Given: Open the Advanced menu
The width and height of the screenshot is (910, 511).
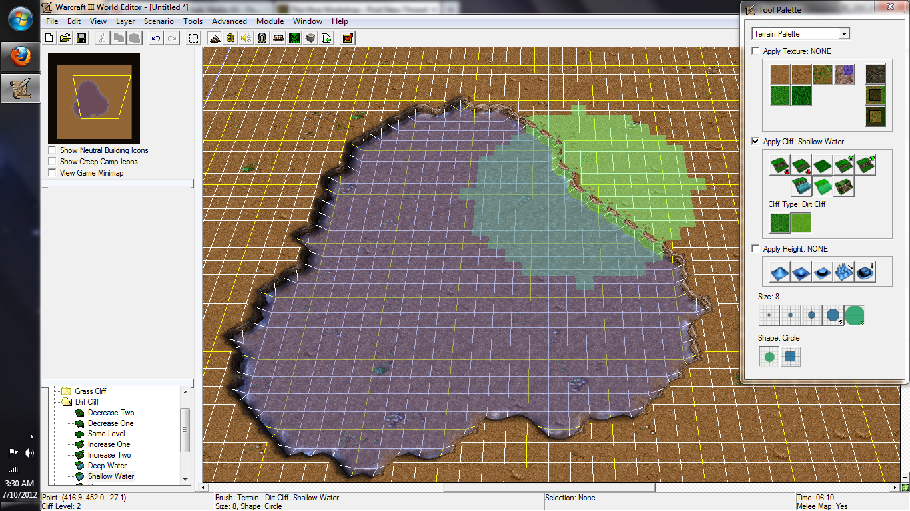Looking at the screenshot, I should pos(230,21).
